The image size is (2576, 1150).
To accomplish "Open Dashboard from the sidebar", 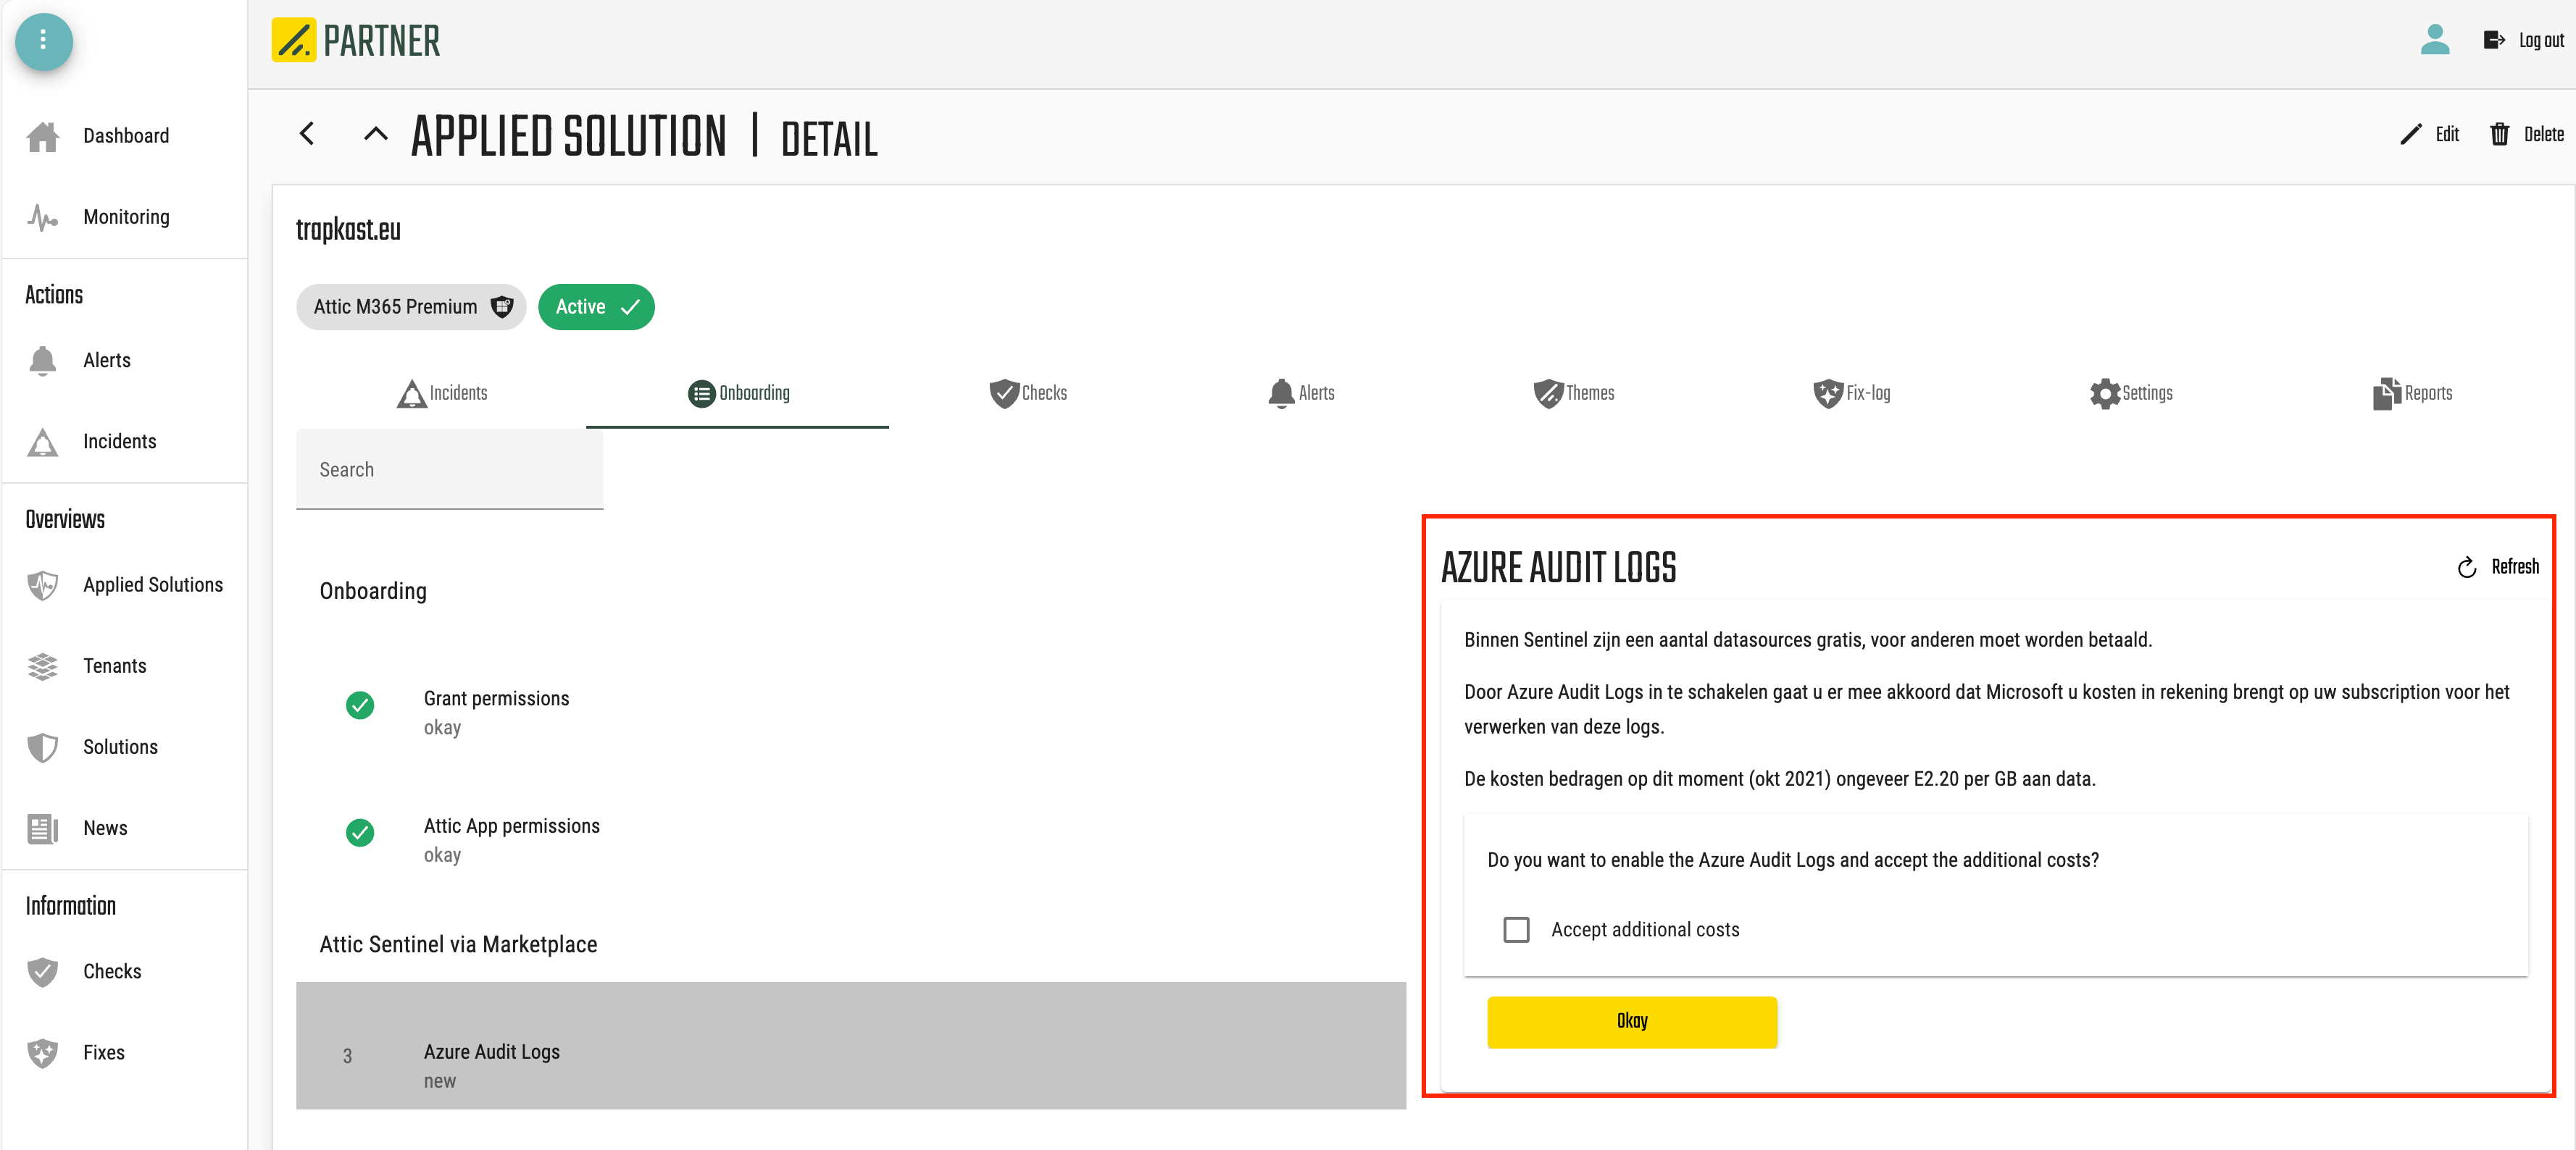I will [x=125, y=136].
